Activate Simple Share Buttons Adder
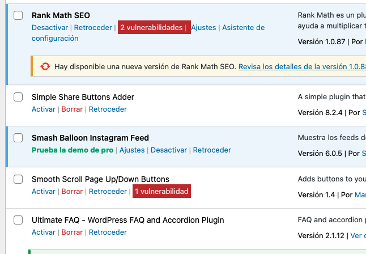This screenshot has width=366, height=254. [44, 109]
